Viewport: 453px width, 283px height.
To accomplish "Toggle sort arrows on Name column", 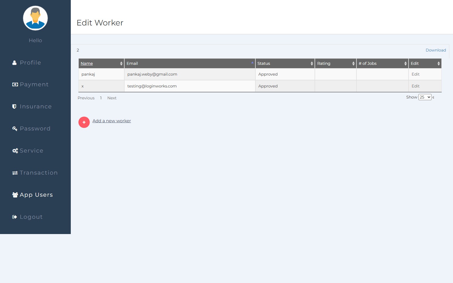I will 121,63.
